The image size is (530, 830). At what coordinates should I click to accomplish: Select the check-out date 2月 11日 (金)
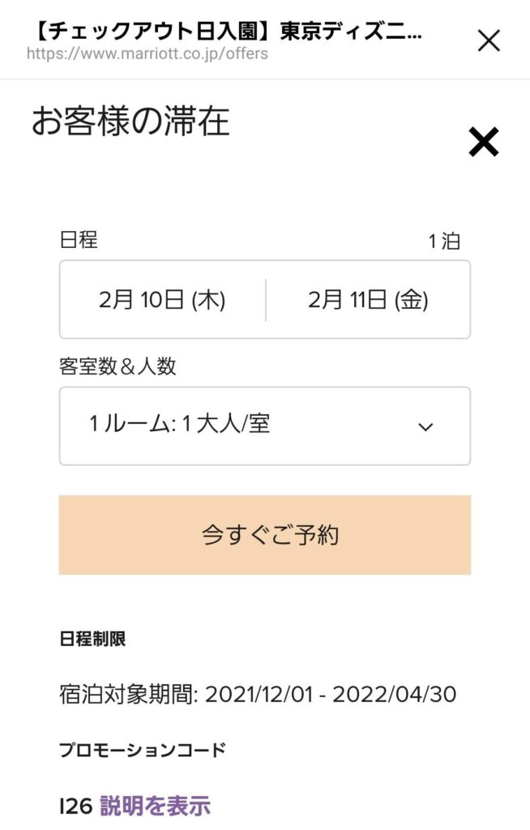click(x=368, y=300)
